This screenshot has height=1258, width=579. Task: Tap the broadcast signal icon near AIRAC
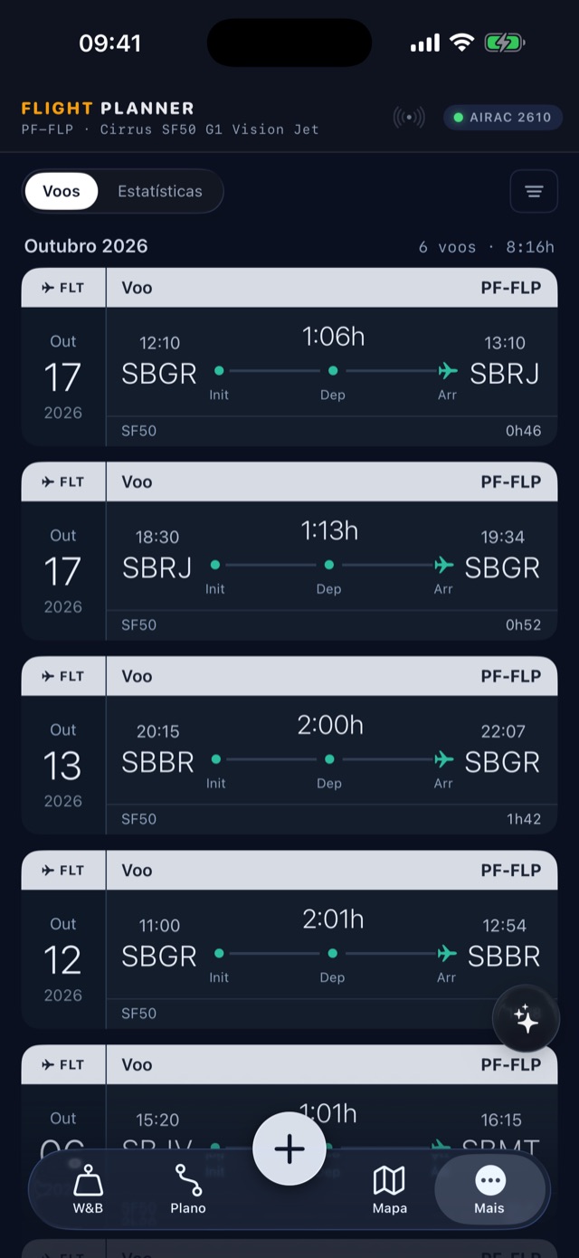[x=409, y=118]
